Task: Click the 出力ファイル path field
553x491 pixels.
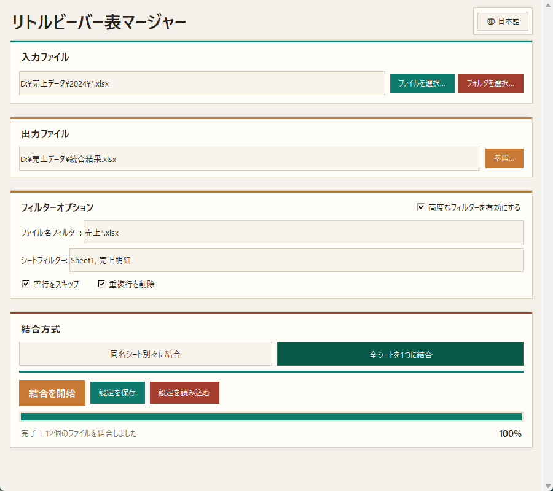Action: click(249, 158)
